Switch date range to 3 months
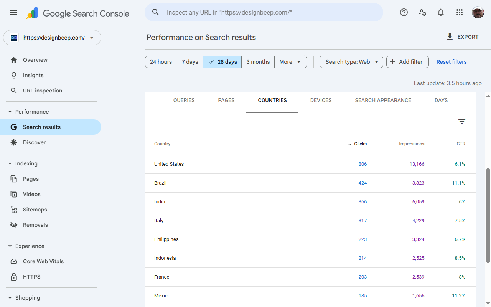 click(x=258, y=62)
